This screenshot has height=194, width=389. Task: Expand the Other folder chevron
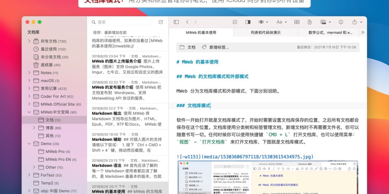click(x=34, y=167)
